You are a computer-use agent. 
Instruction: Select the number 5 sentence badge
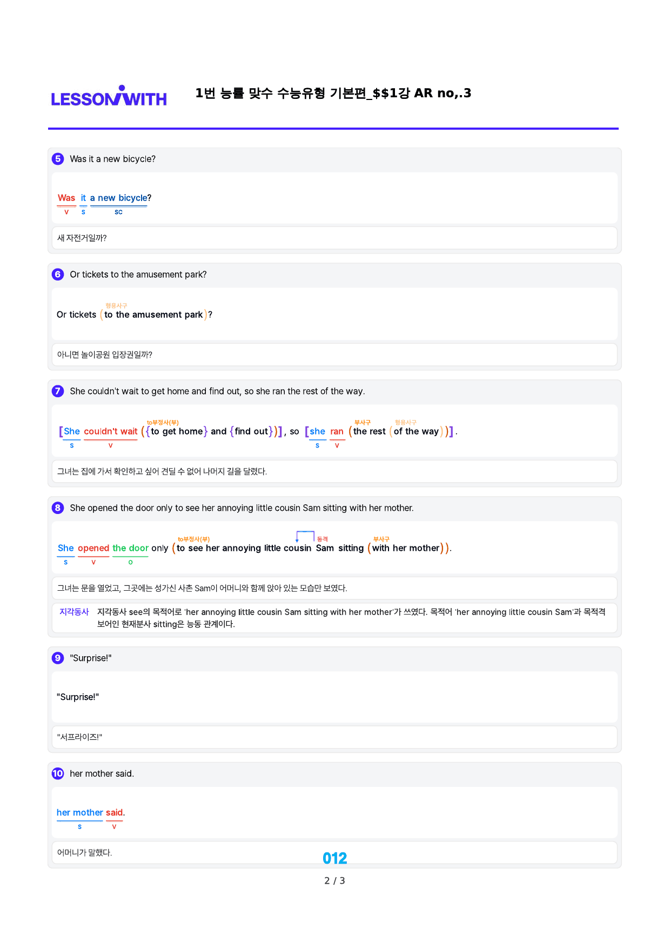point(58,159)
